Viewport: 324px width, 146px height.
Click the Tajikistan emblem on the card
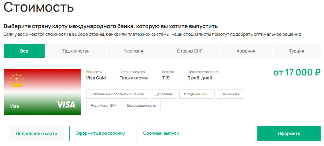coord(17,81)
